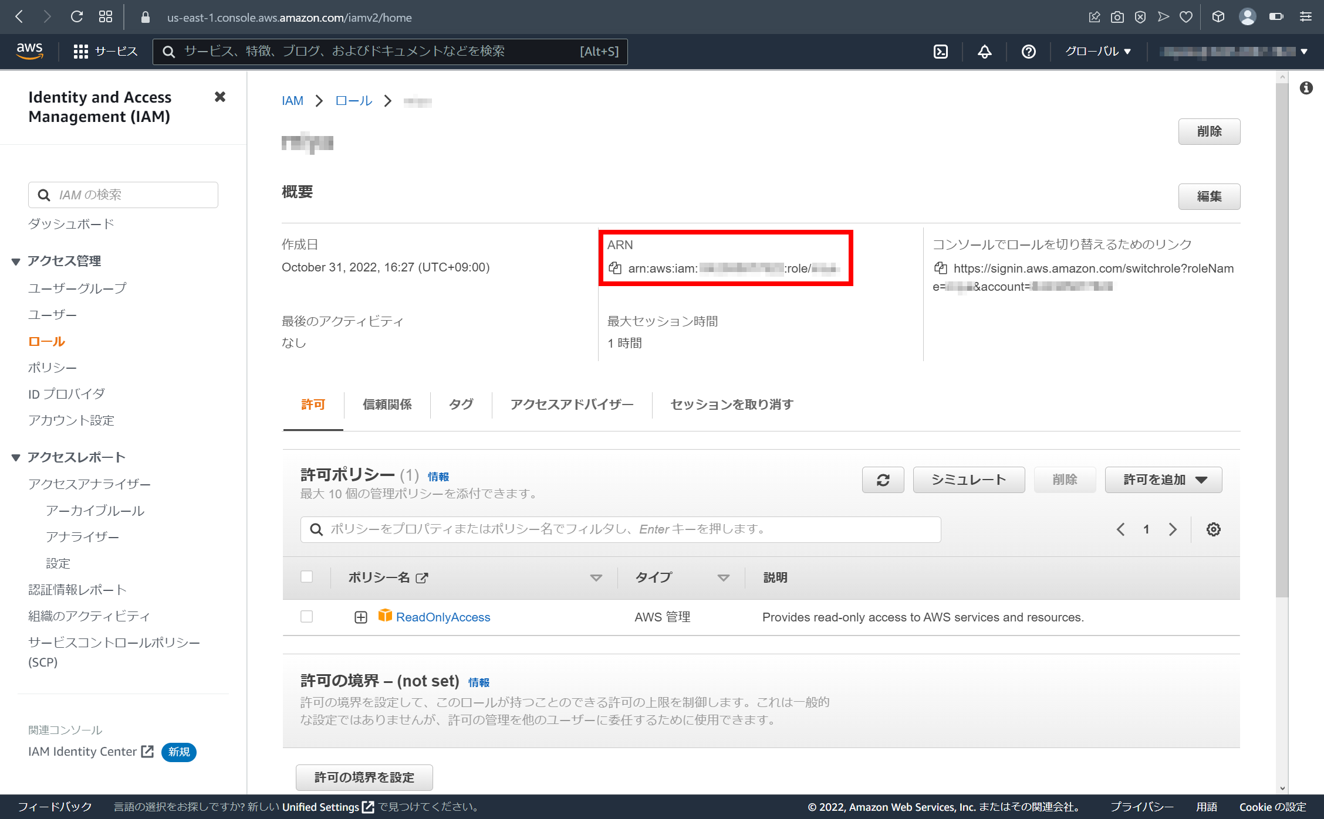Go to IAM breadcrumb link
The height and width of the screenshot is (819, 1324).
[292, 101]
